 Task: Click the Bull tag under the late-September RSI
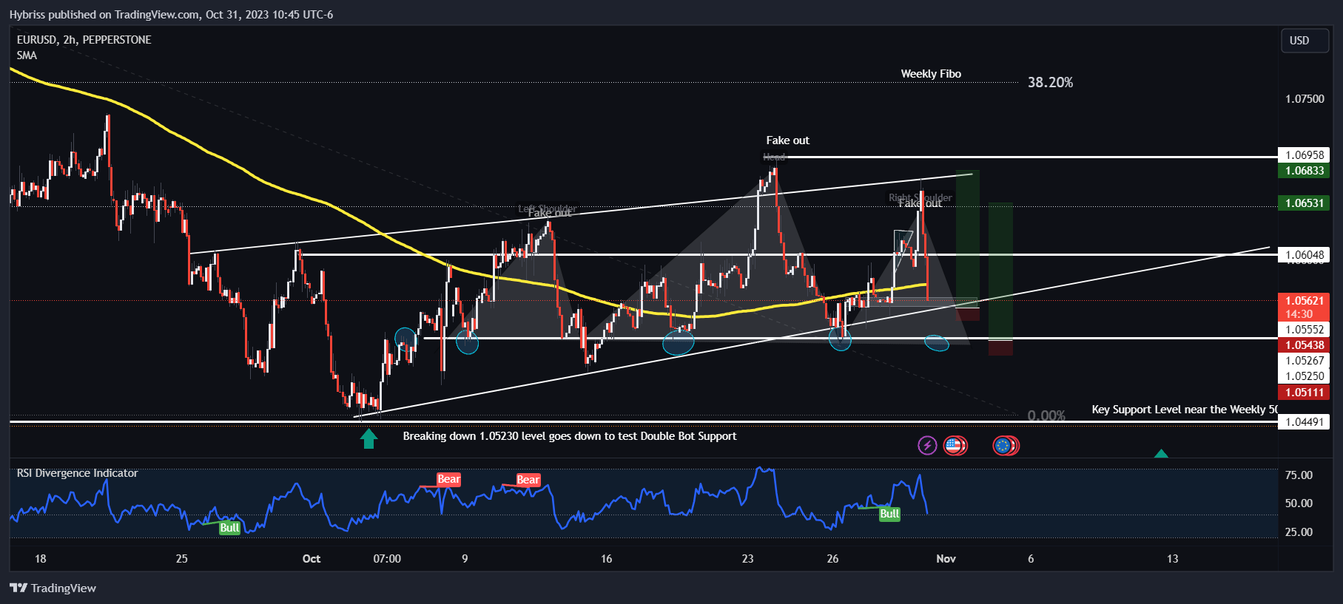point(229,528)
